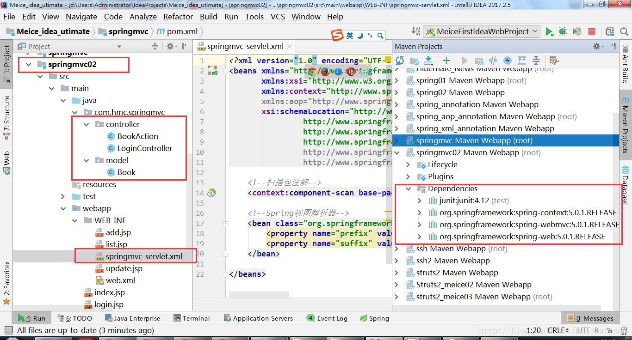Open Java Enterprise tool window
The height and width of the screenshot is (340, 632).
point(132,318)
